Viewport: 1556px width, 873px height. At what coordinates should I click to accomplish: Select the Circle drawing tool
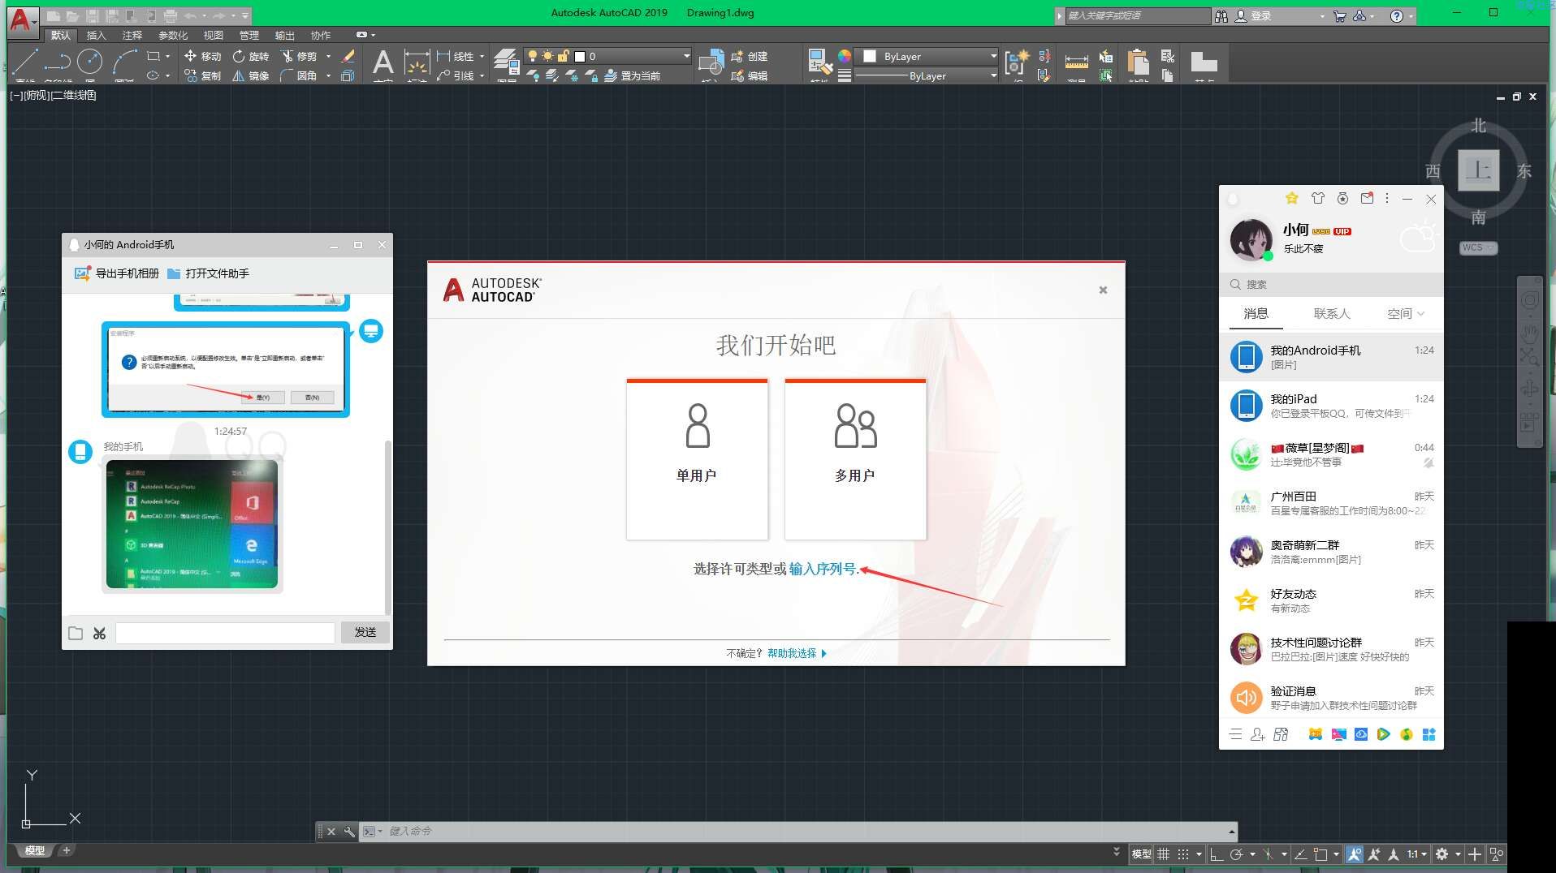click(x=89, y=62)
